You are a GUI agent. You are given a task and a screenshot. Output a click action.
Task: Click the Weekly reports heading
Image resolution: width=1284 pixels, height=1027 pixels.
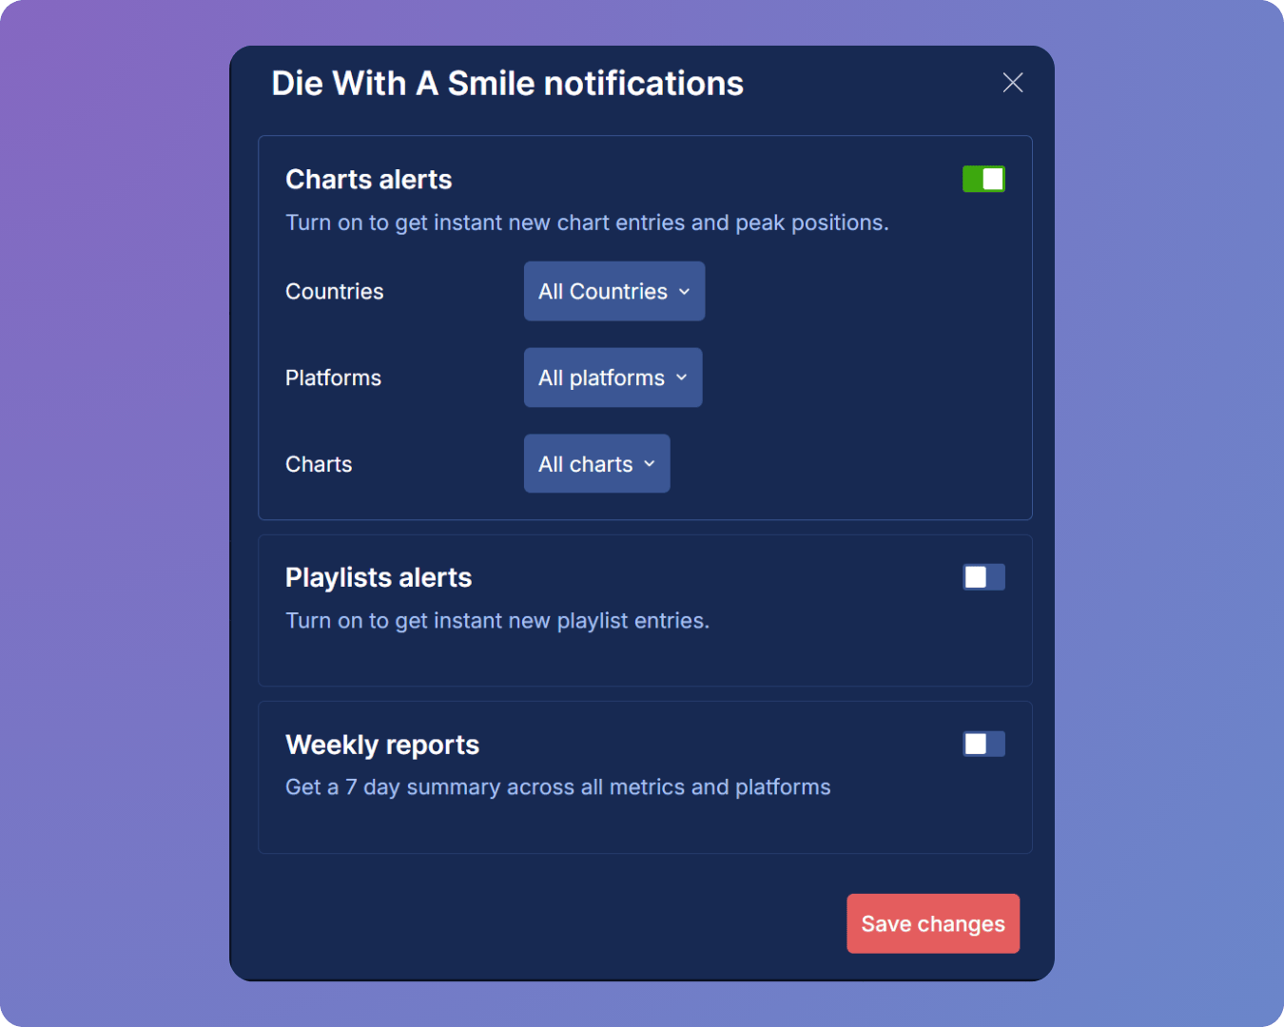tap(382, 745)
